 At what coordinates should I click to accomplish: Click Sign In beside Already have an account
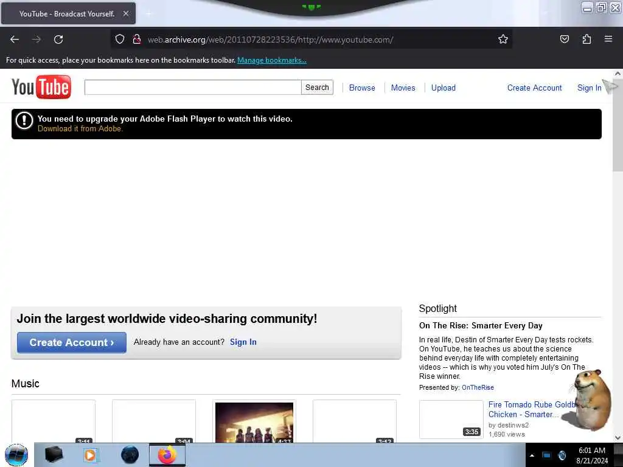click(243, 342)
